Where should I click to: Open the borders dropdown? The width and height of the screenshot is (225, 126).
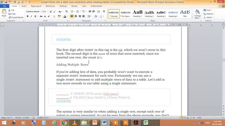(103, 16)
